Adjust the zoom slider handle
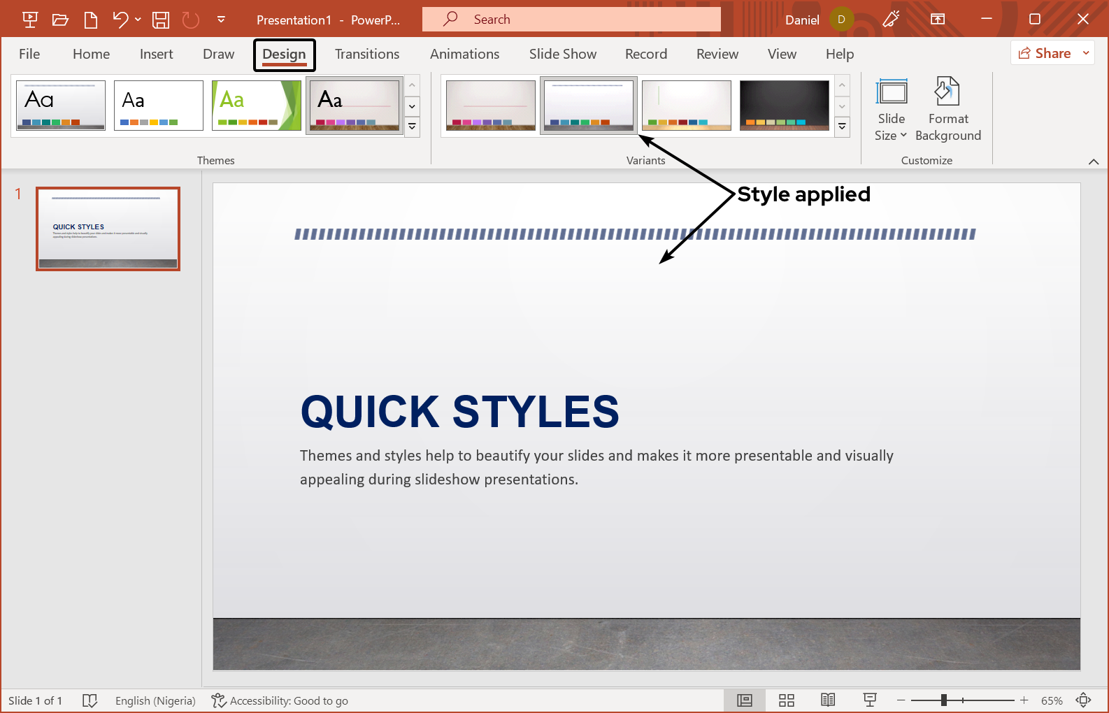Viewport: 1109px width, 713px height. [x=944, y=700]
